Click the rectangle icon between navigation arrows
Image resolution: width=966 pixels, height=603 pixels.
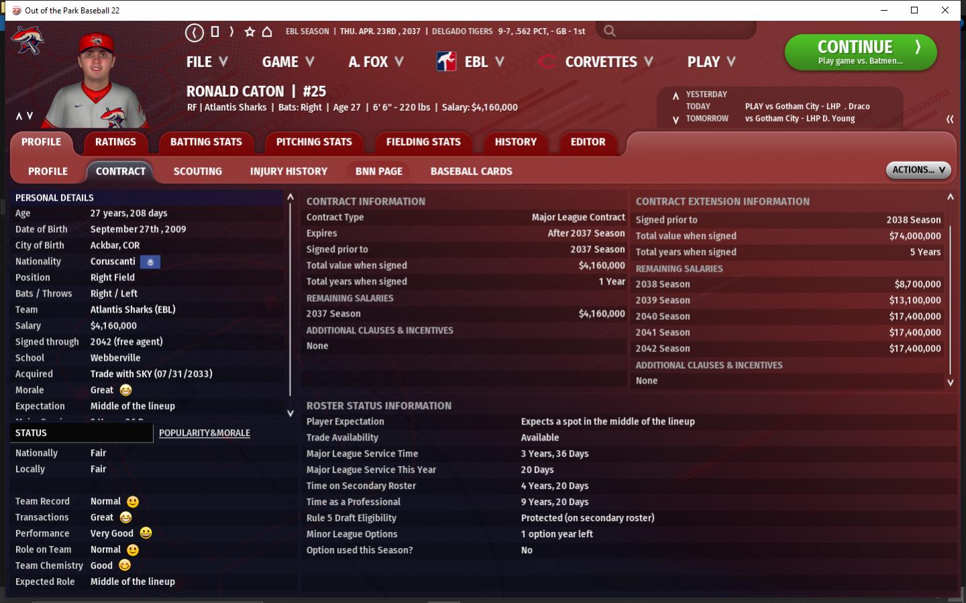coord(215,32)
